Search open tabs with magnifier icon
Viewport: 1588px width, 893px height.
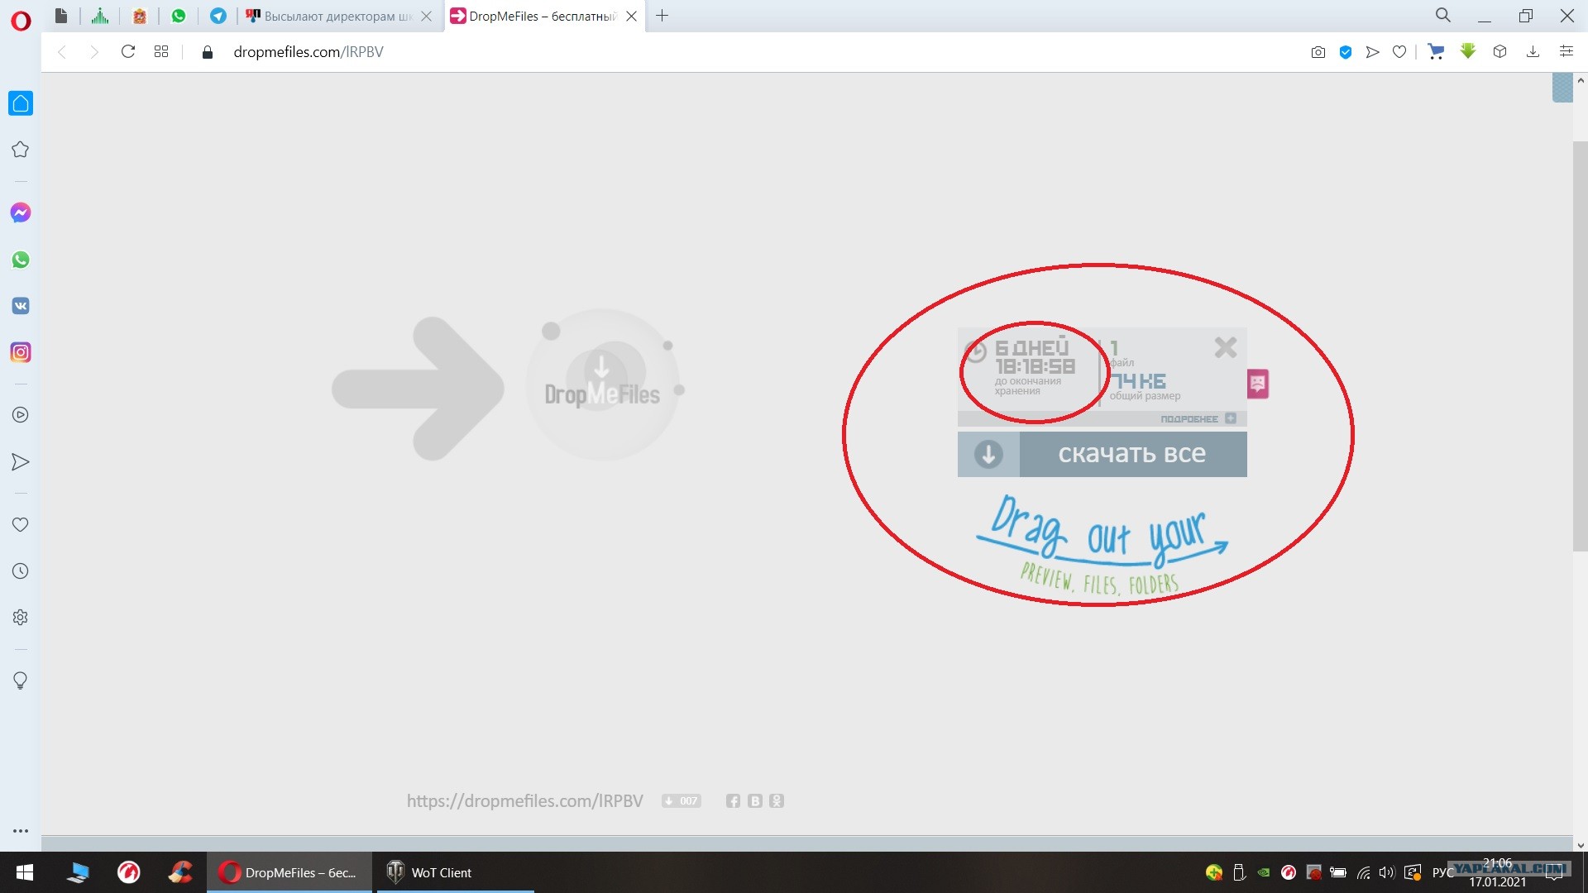1443,15
